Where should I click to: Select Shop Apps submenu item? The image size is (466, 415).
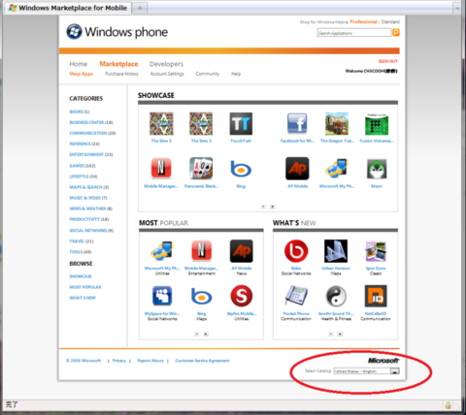[81, 74]
